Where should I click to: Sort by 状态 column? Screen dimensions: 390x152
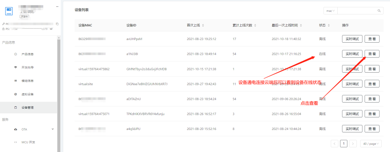[329, 25]
